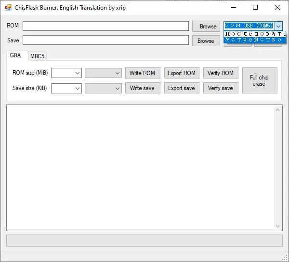
Task: Click the Save file path field
Action: pos(105,40)
